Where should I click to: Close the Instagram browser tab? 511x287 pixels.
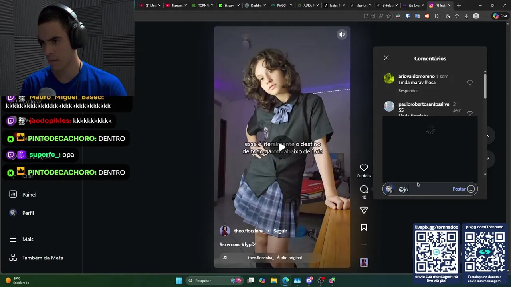point(449,6)
